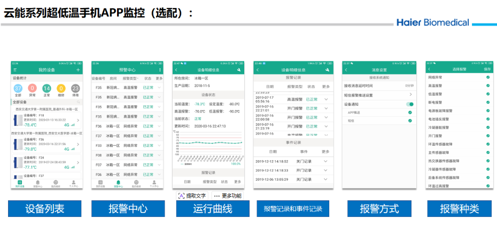Open three-dot menu in 预警中心 header
Viewport: 497px width, 234px height.
point(159,70)
